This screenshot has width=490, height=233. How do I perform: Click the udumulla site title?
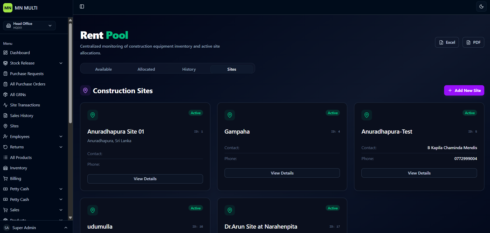[100, 227]
